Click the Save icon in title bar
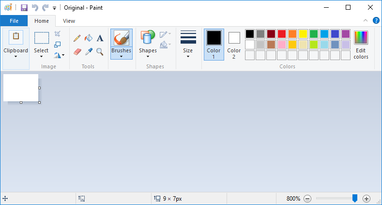Viewport: 382px width, 205px height. 24,8
